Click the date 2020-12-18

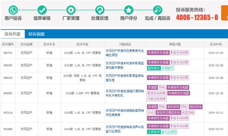[x=216, y=93]
